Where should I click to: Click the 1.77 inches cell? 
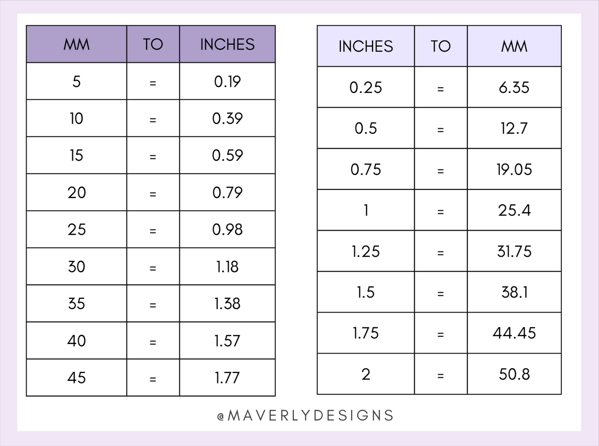click(227, 378)
